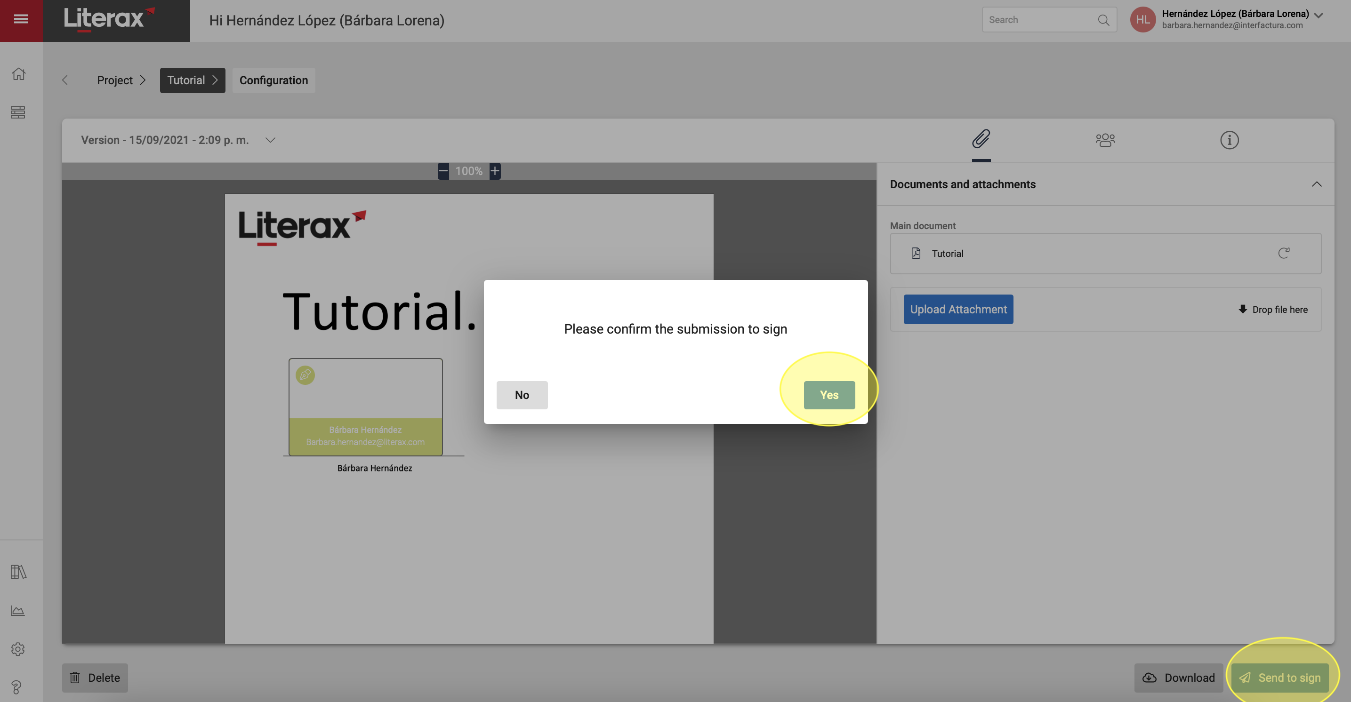Expand the user account dropdown arrow
This screenshot has height=702, width=1351.
point(1319,16)
